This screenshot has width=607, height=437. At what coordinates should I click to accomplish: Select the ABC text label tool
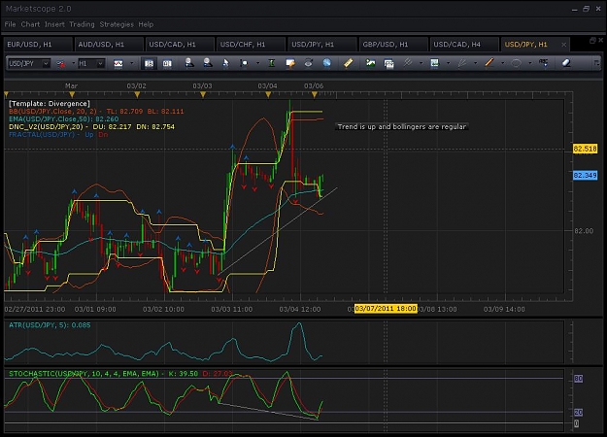pyautogui.click(x=544, y=63)
